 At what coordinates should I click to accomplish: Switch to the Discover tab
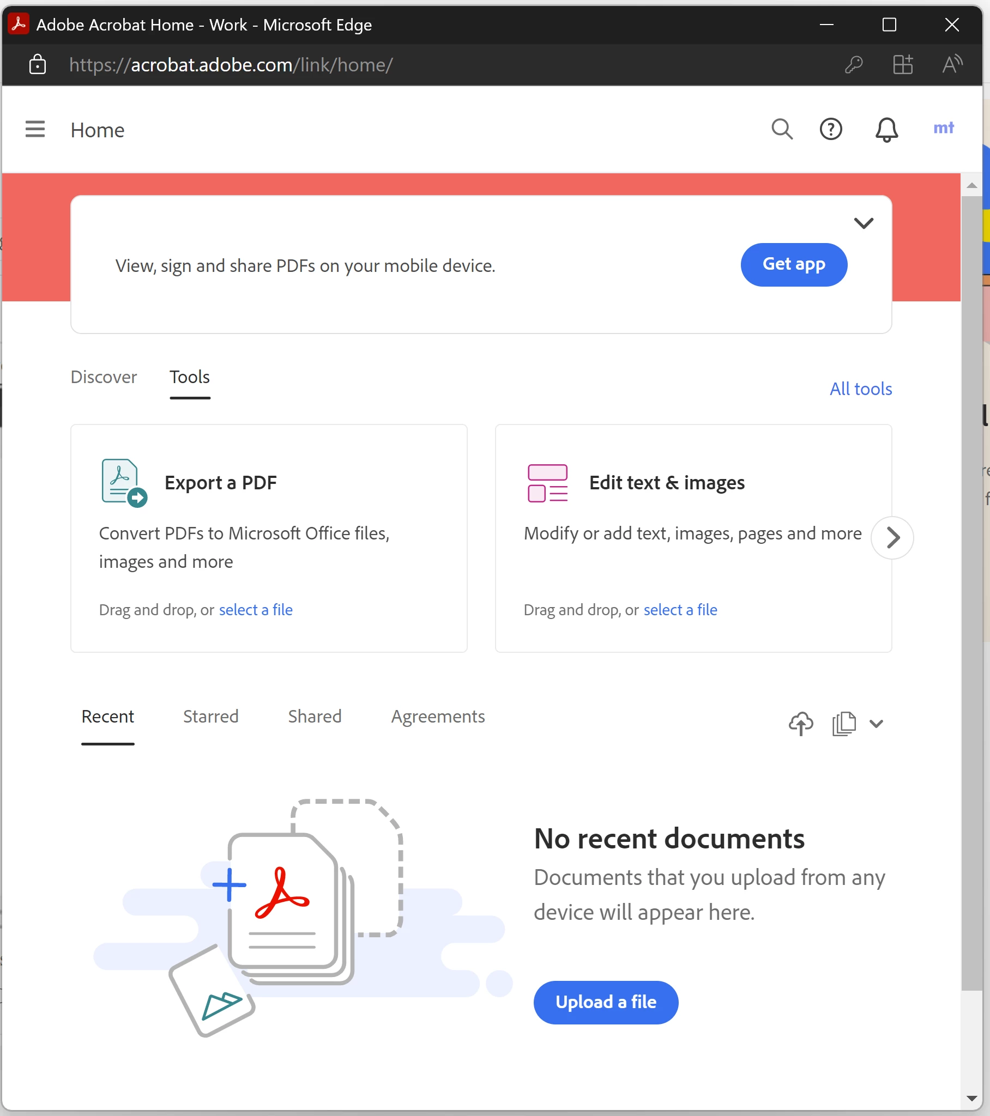[104, 377]
